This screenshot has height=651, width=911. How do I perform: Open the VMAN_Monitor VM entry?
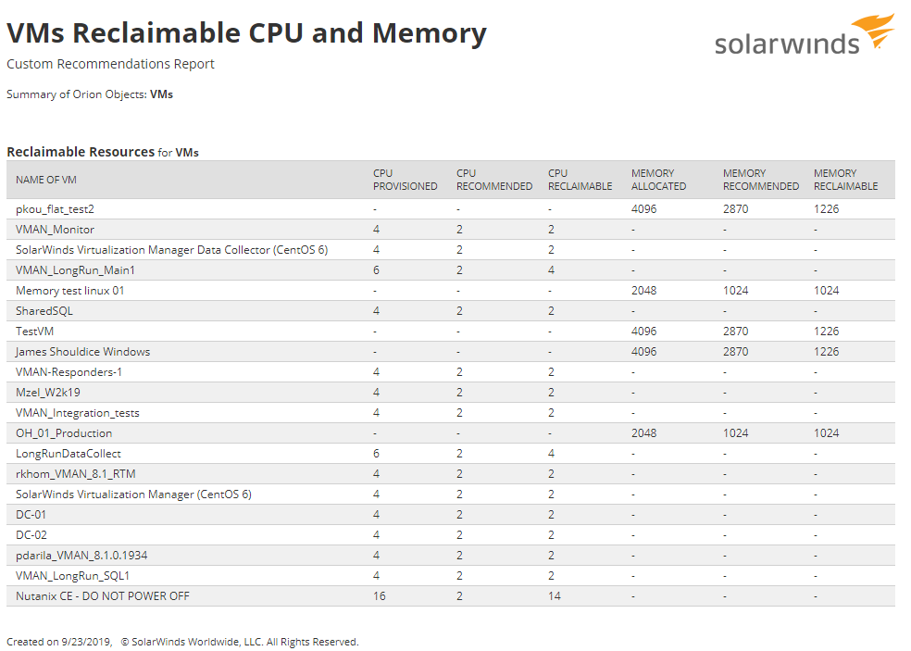55,230
